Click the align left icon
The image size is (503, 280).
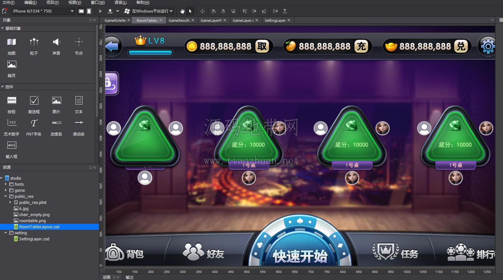coord(214,11)
